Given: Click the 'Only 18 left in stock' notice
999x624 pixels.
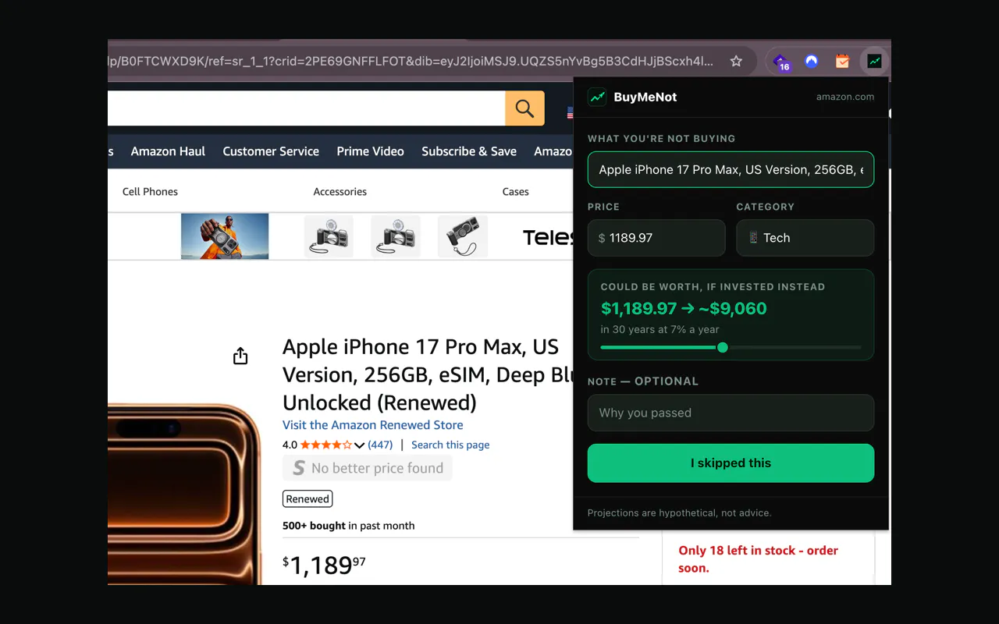Looking at the screenshot, I should 758,559.
